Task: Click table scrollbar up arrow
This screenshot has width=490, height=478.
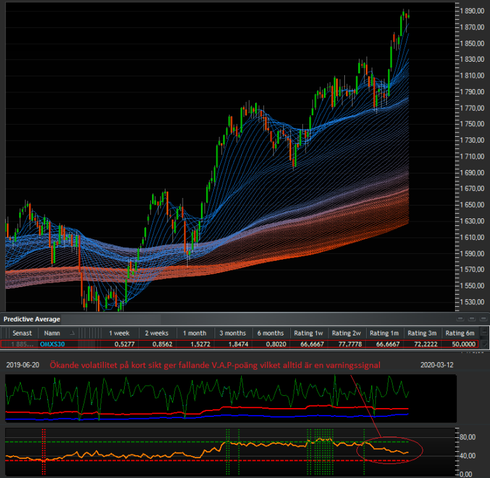Action: pos(485,332)
